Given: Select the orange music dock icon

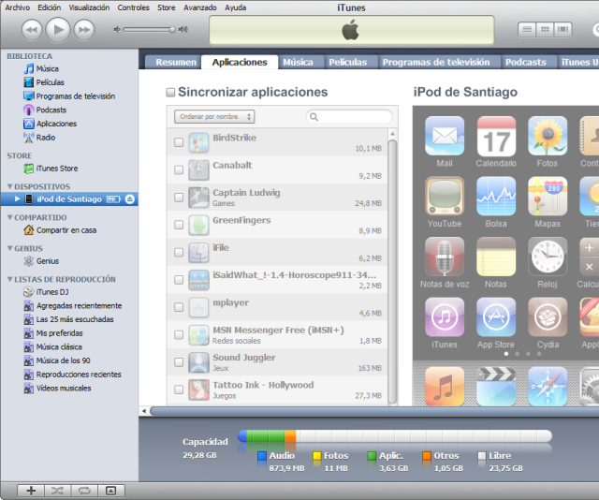Looking at the screenshot, I should click(445, 386).
